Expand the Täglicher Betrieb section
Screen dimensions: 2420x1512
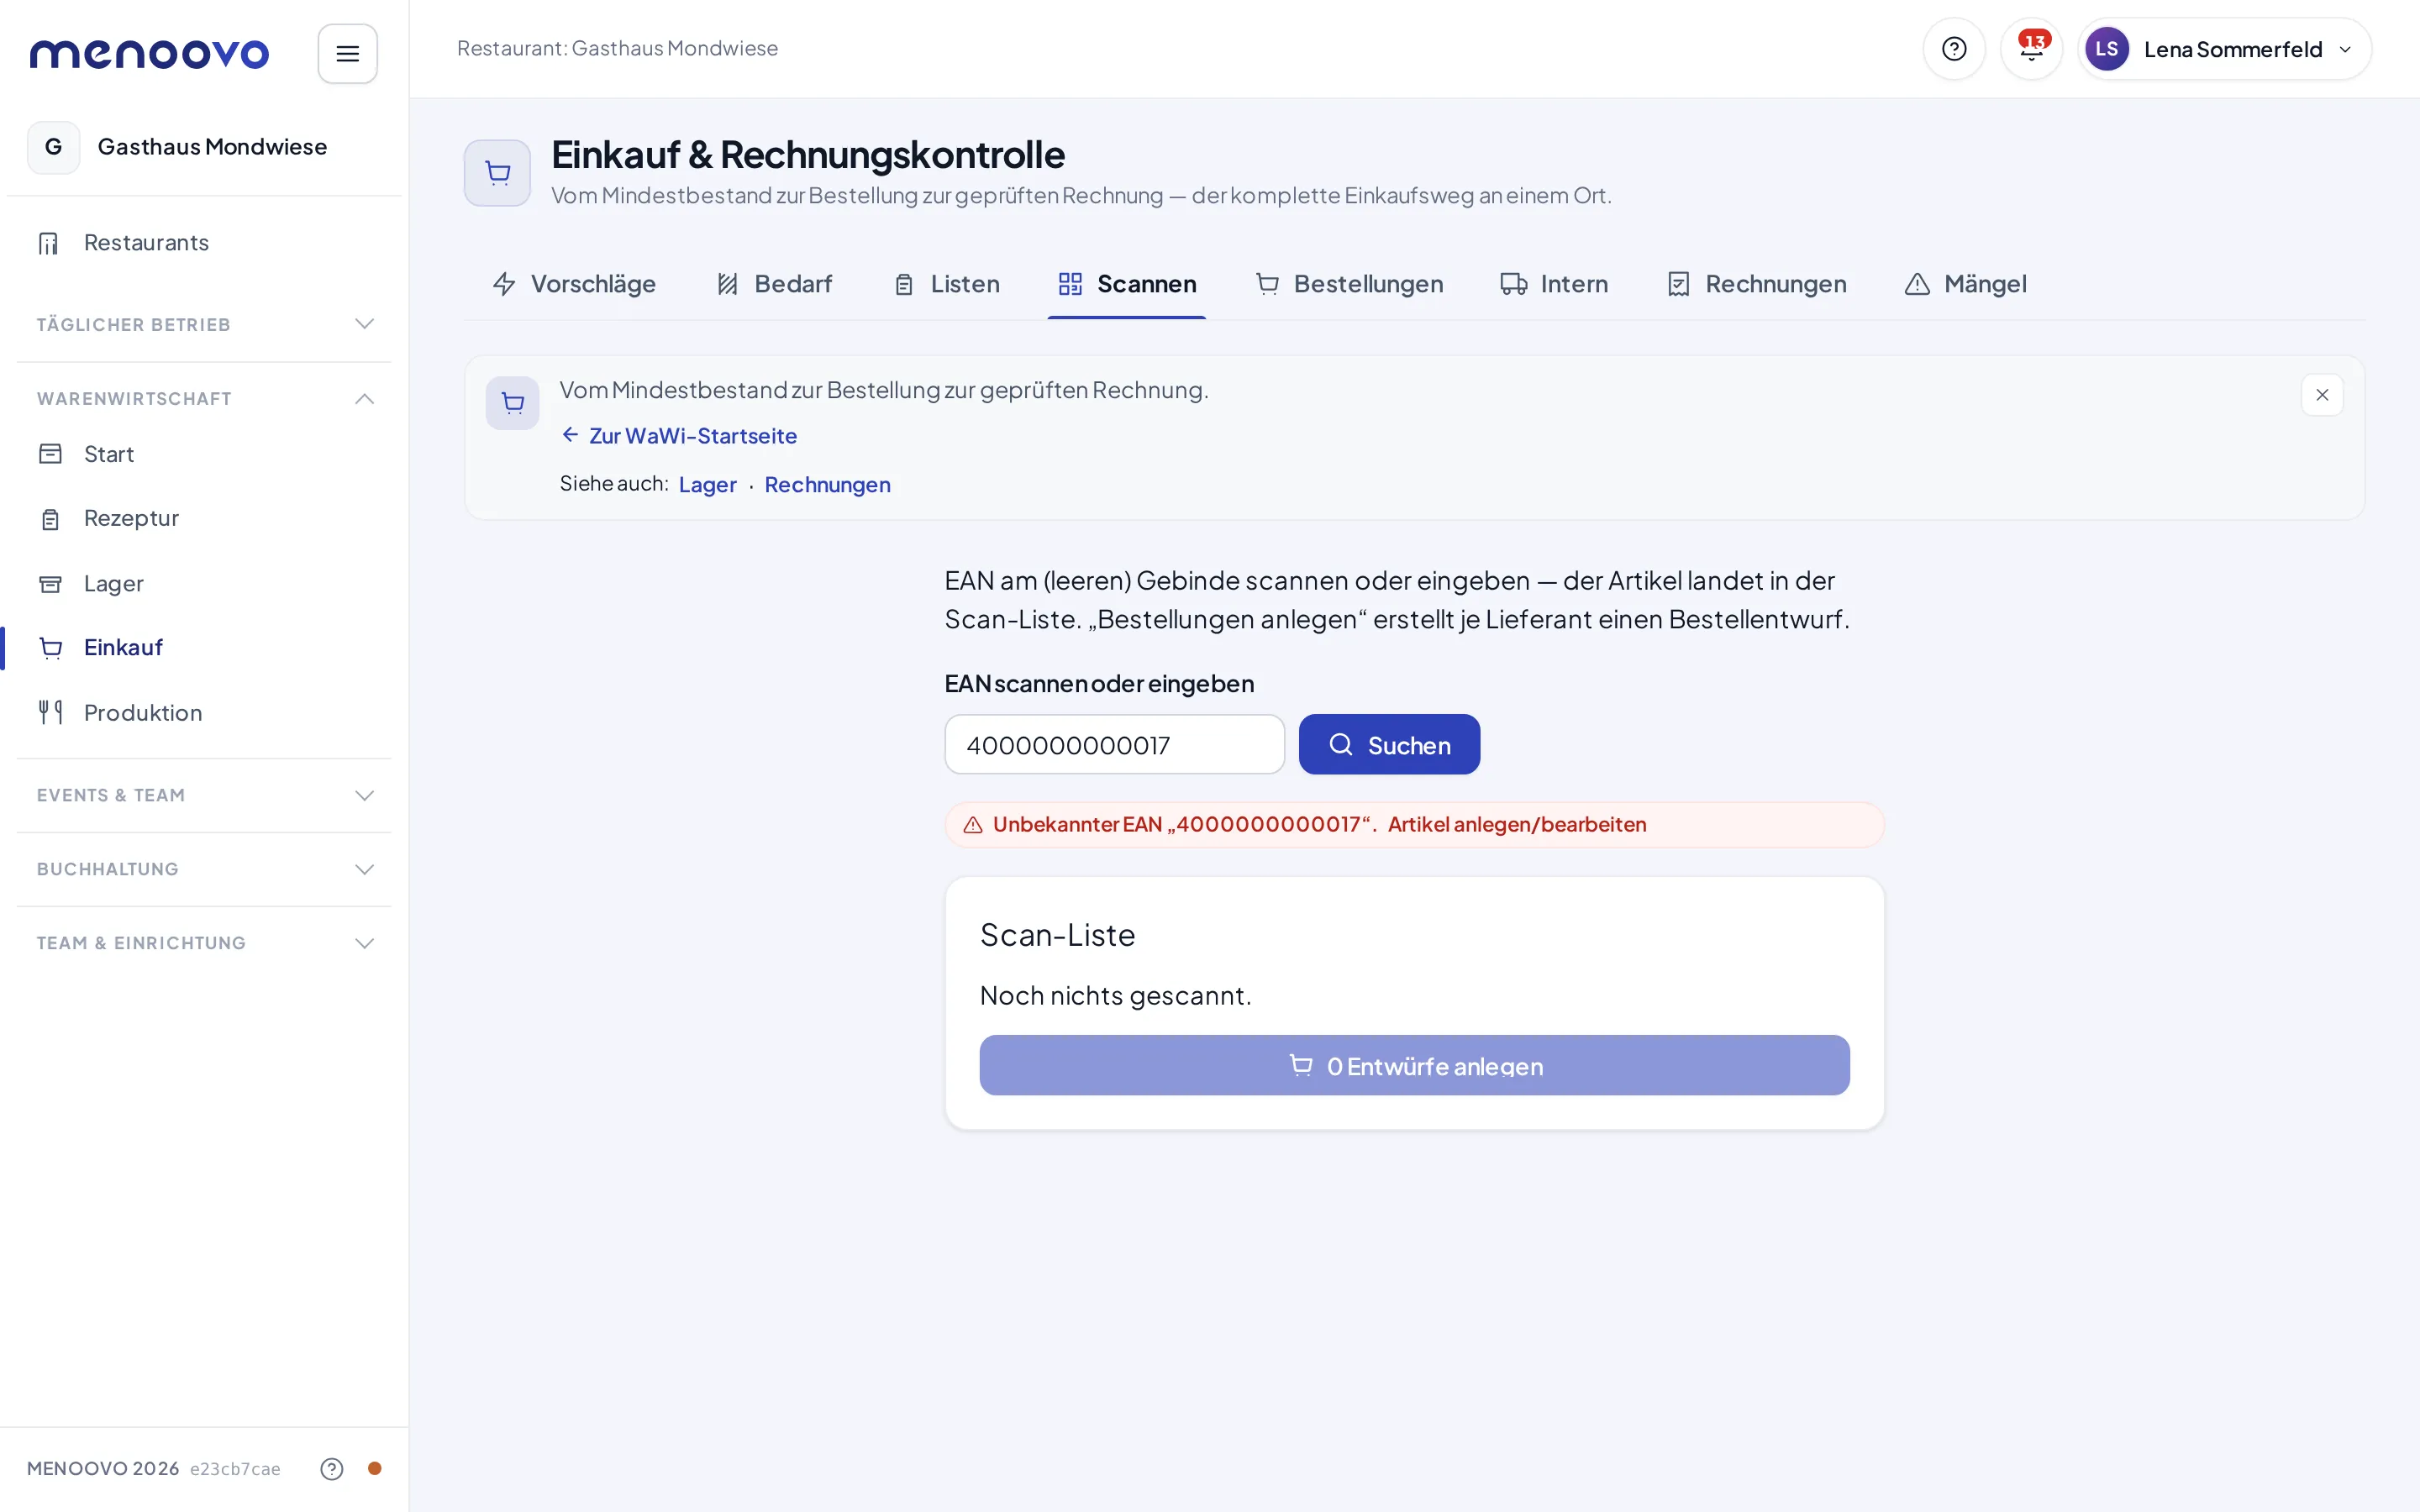(204, 324)
